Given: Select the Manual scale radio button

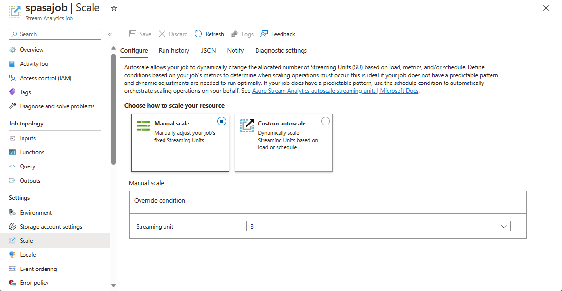Looking at the screenshot, I should (x=221, y=121).
